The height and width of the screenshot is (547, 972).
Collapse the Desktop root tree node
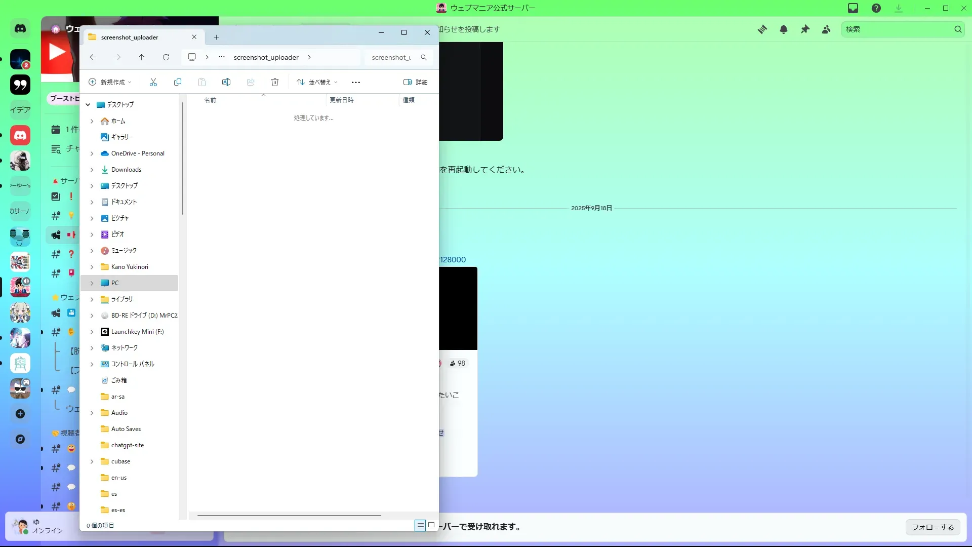pyautogui.click(x=88, y=105)
